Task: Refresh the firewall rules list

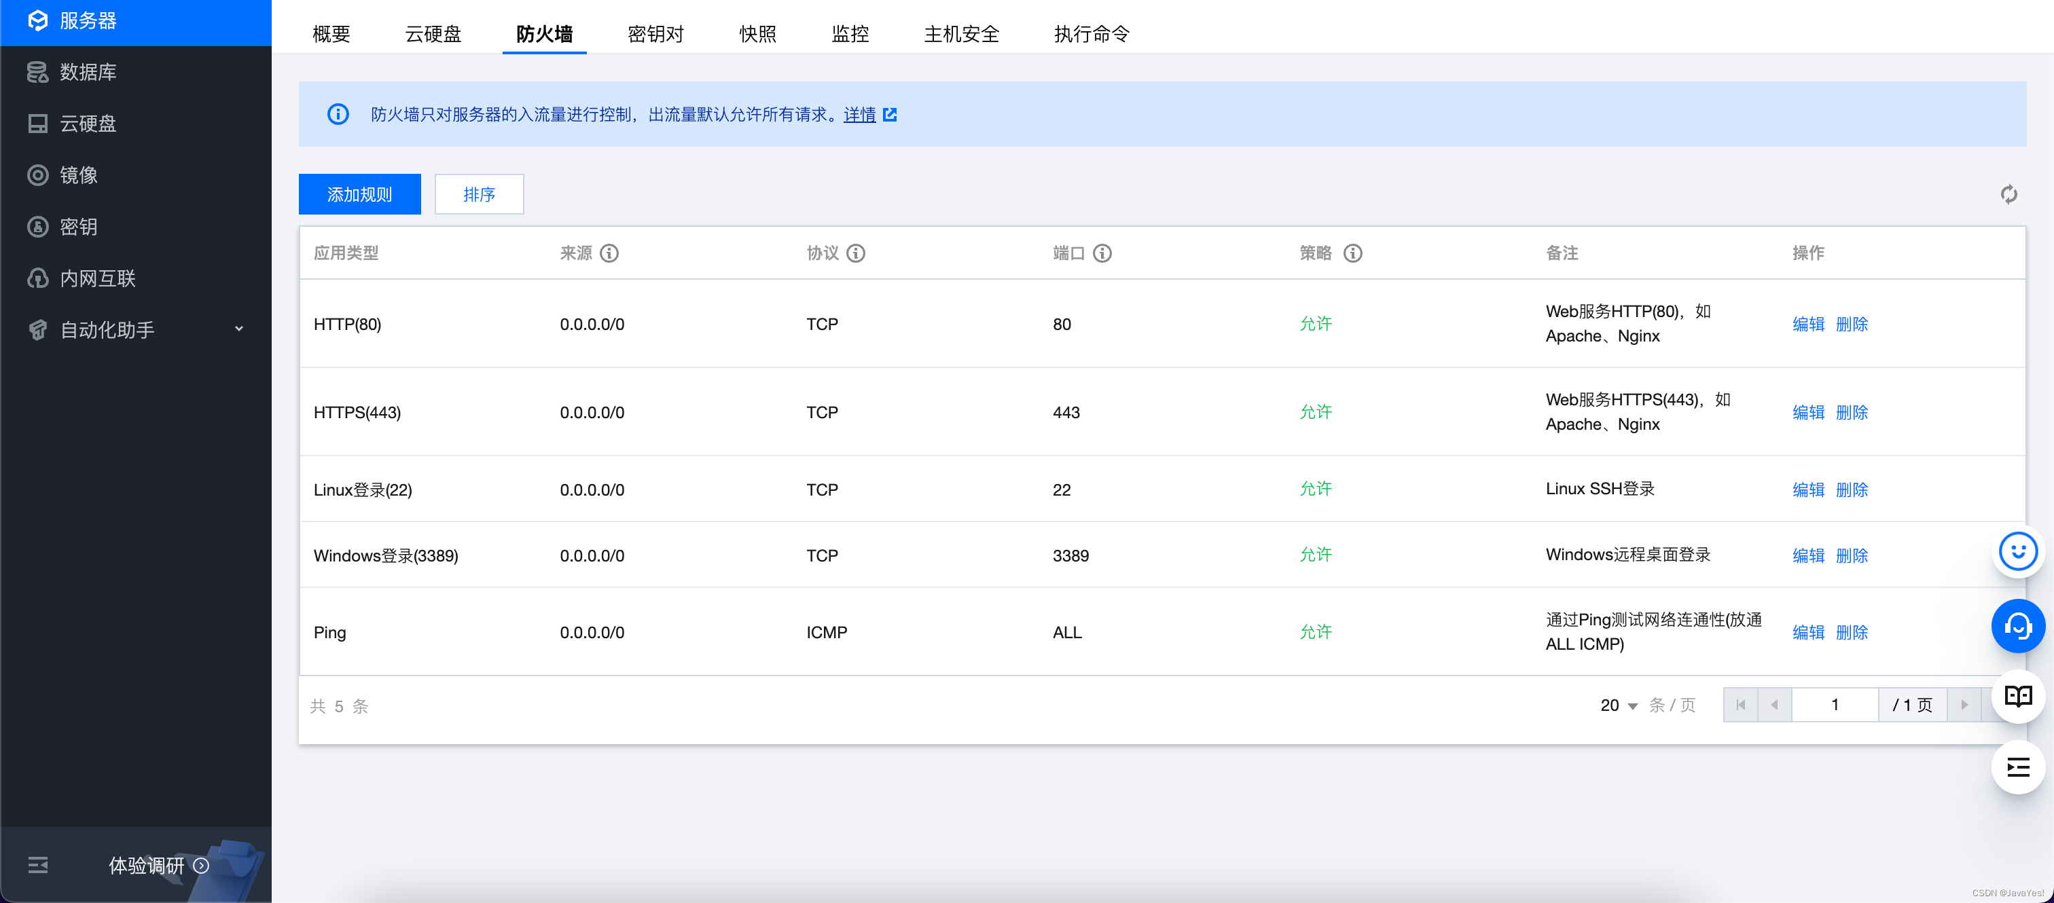Action: tap(2008, 194)
